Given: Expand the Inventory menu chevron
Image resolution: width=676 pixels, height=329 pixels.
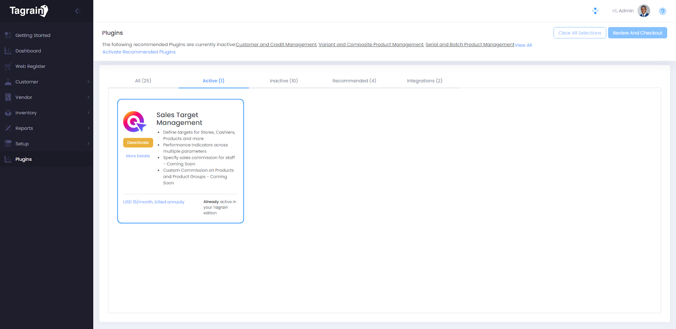Looking at the screenshot, I should point(88,113).
